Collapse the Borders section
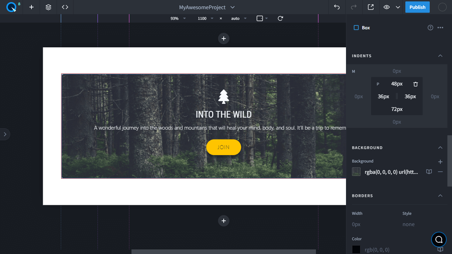 click(x=440, y=196)
